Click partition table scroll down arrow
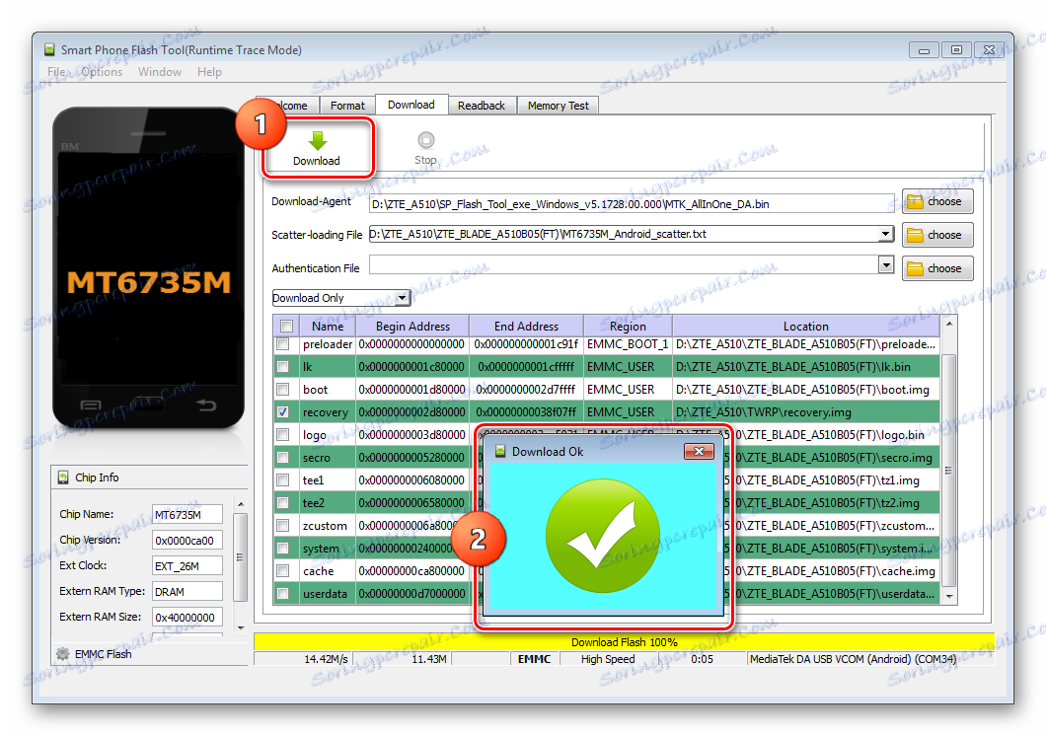 pyautogui.click(x=948, y=597)
